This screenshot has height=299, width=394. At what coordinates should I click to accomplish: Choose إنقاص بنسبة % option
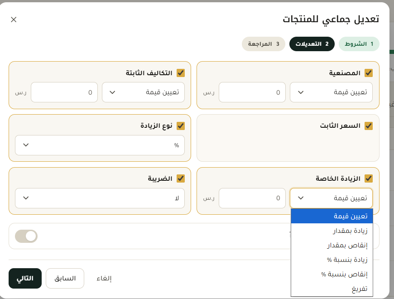pyautogui.click(x=332, y=275)
